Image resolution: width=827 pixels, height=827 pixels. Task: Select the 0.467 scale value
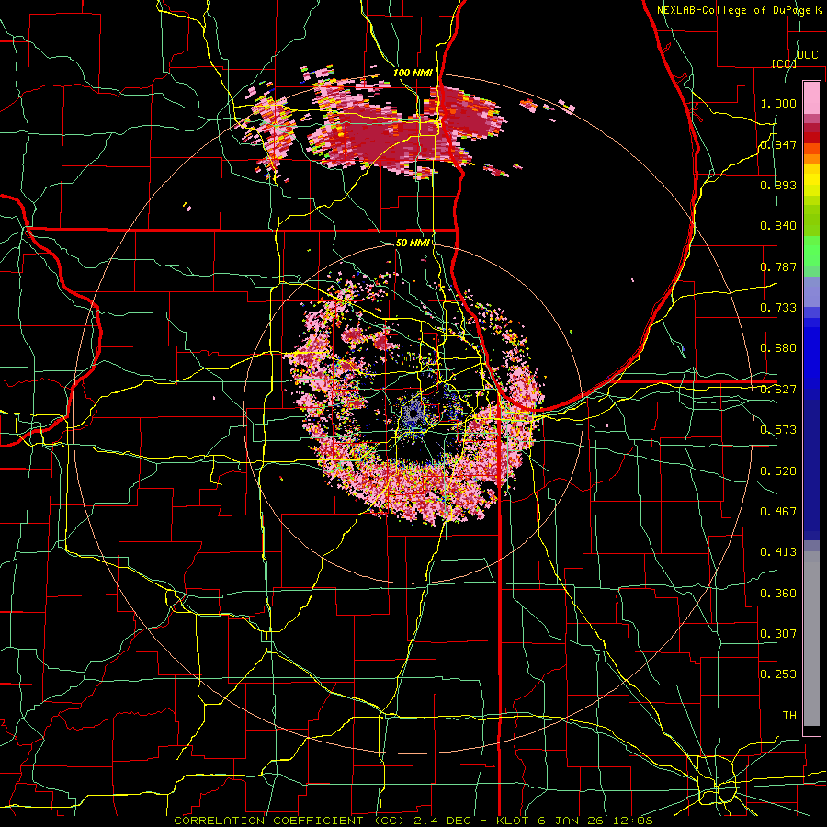coord(778,512)
